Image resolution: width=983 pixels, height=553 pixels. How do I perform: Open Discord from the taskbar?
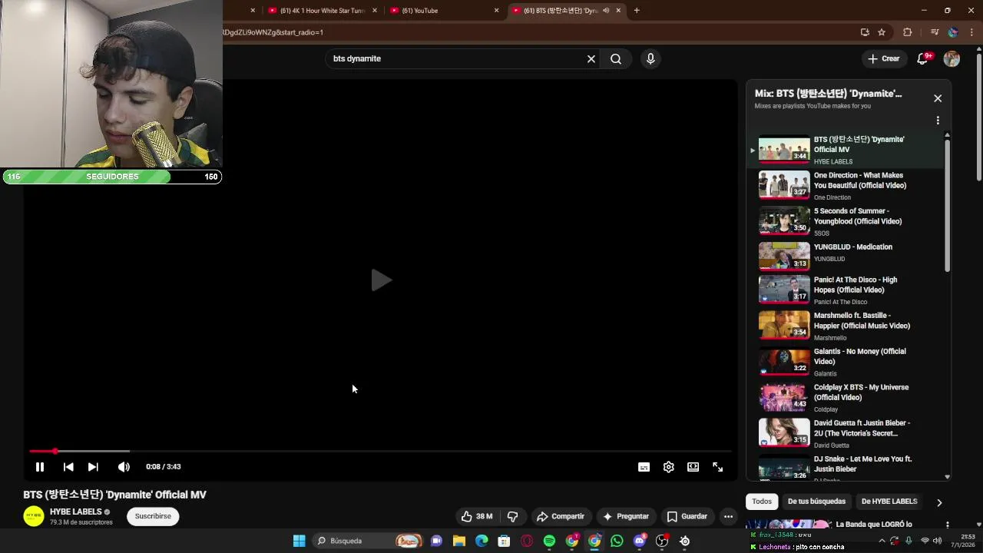tap(640, 541)
